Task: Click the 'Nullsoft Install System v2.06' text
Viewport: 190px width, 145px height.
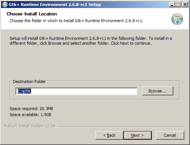Action: click(30, 126)
